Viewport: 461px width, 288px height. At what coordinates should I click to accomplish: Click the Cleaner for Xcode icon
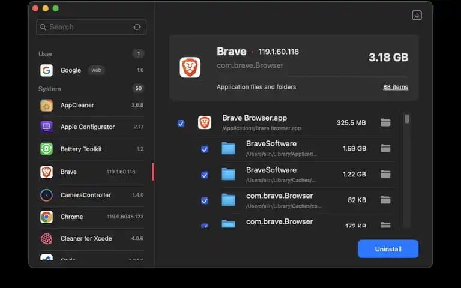pyautogui.click(x=46, y=239)
